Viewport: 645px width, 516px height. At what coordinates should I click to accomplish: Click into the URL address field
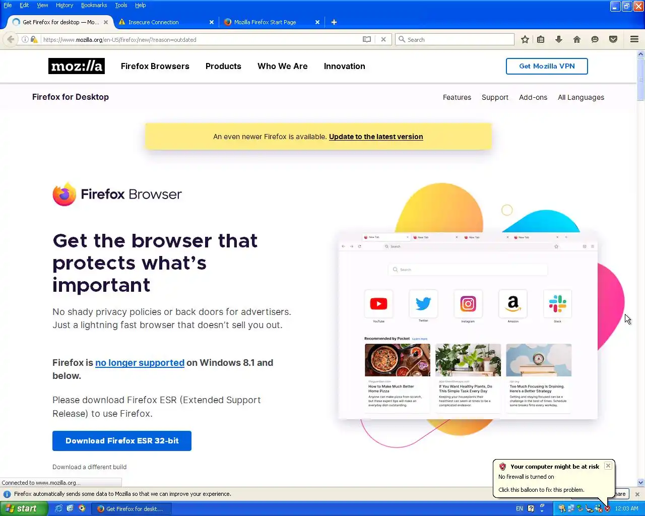point(201,39)
